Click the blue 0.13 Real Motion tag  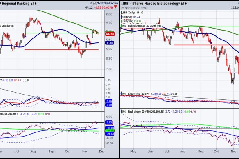click(x=109, y=122)
